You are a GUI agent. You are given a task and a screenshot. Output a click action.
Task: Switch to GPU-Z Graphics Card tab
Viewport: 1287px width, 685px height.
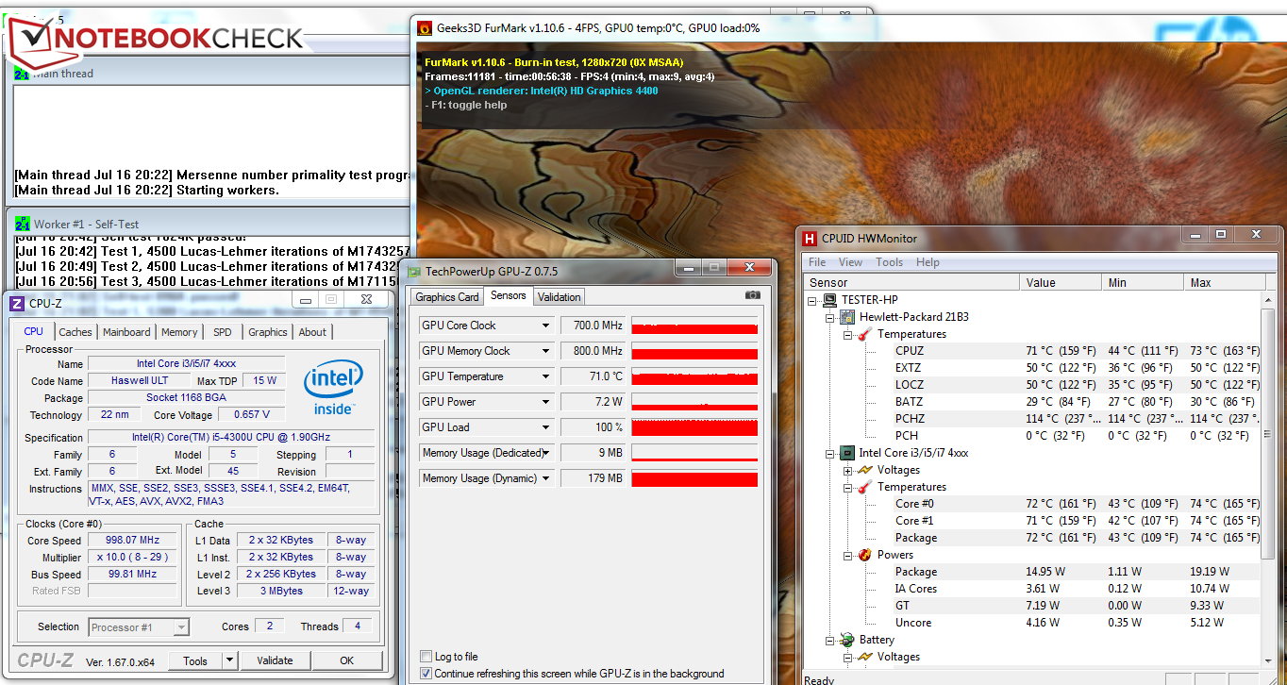[447, 297]
